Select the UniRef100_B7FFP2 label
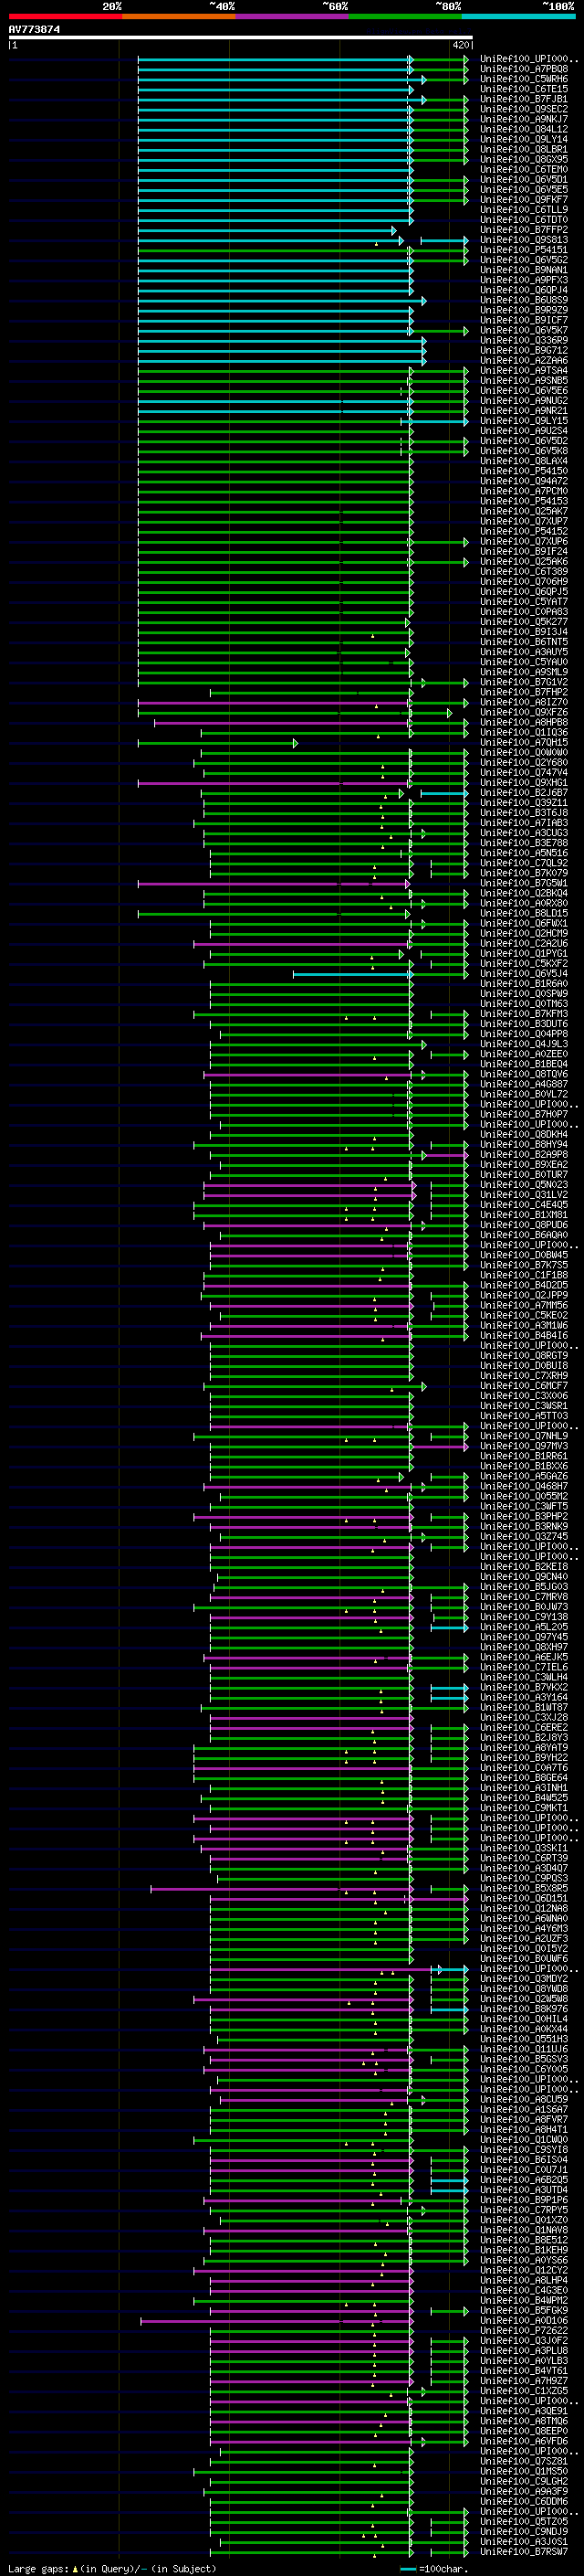This screenshot has width=584, height=2576. point(524,230)
